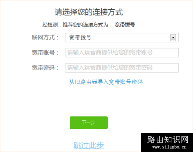193x152 pixels.
Task: Open the 联网方式 dropdown arrow
Action: pos(173,38)
